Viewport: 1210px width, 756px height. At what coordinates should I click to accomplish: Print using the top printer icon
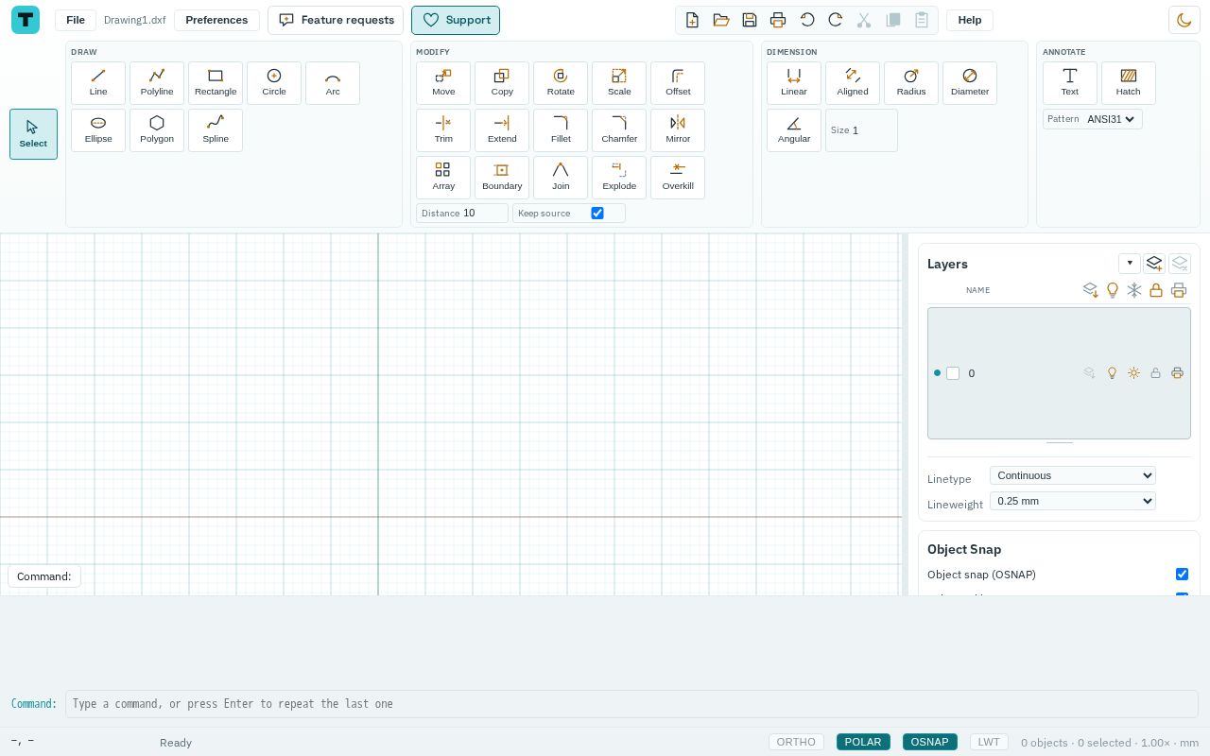(x=778, y=20)
